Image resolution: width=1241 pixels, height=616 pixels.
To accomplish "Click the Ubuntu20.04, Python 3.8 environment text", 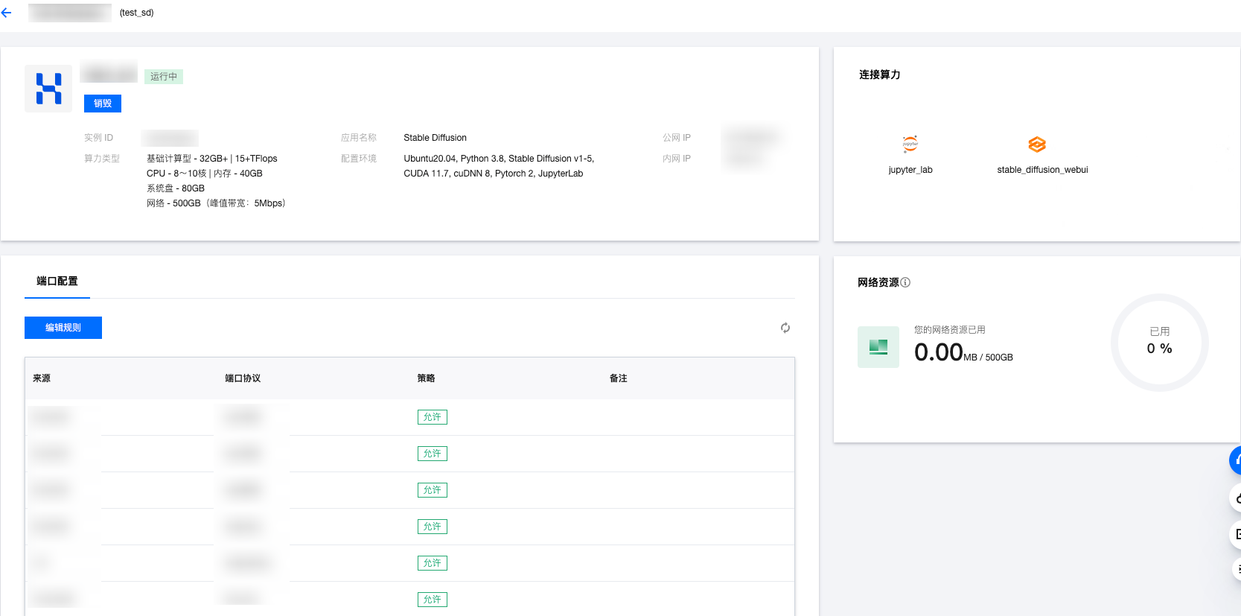I will pos(499,159).
